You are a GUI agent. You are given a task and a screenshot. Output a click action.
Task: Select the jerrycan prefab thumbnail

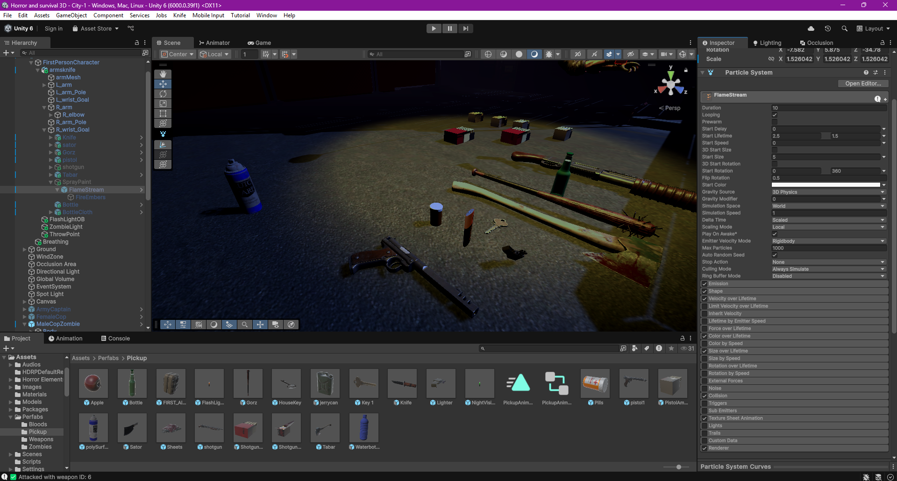pyautogui.click(x=325, y=383)
